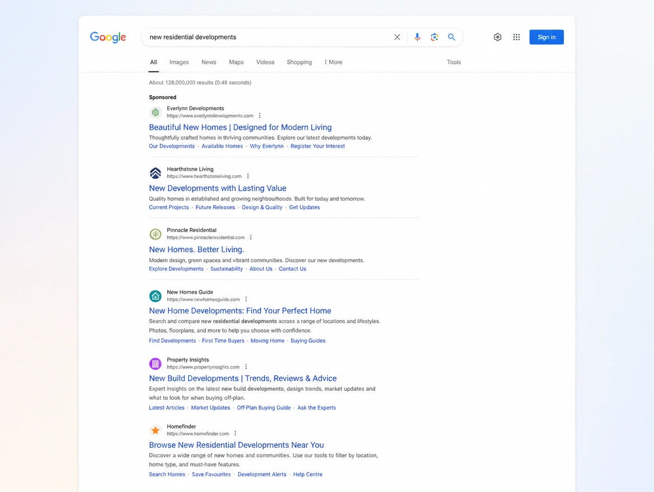Screen dimensions: 654x492
Task: Click the First Time Buyers sitelink
Action: (x=223, y=341)
